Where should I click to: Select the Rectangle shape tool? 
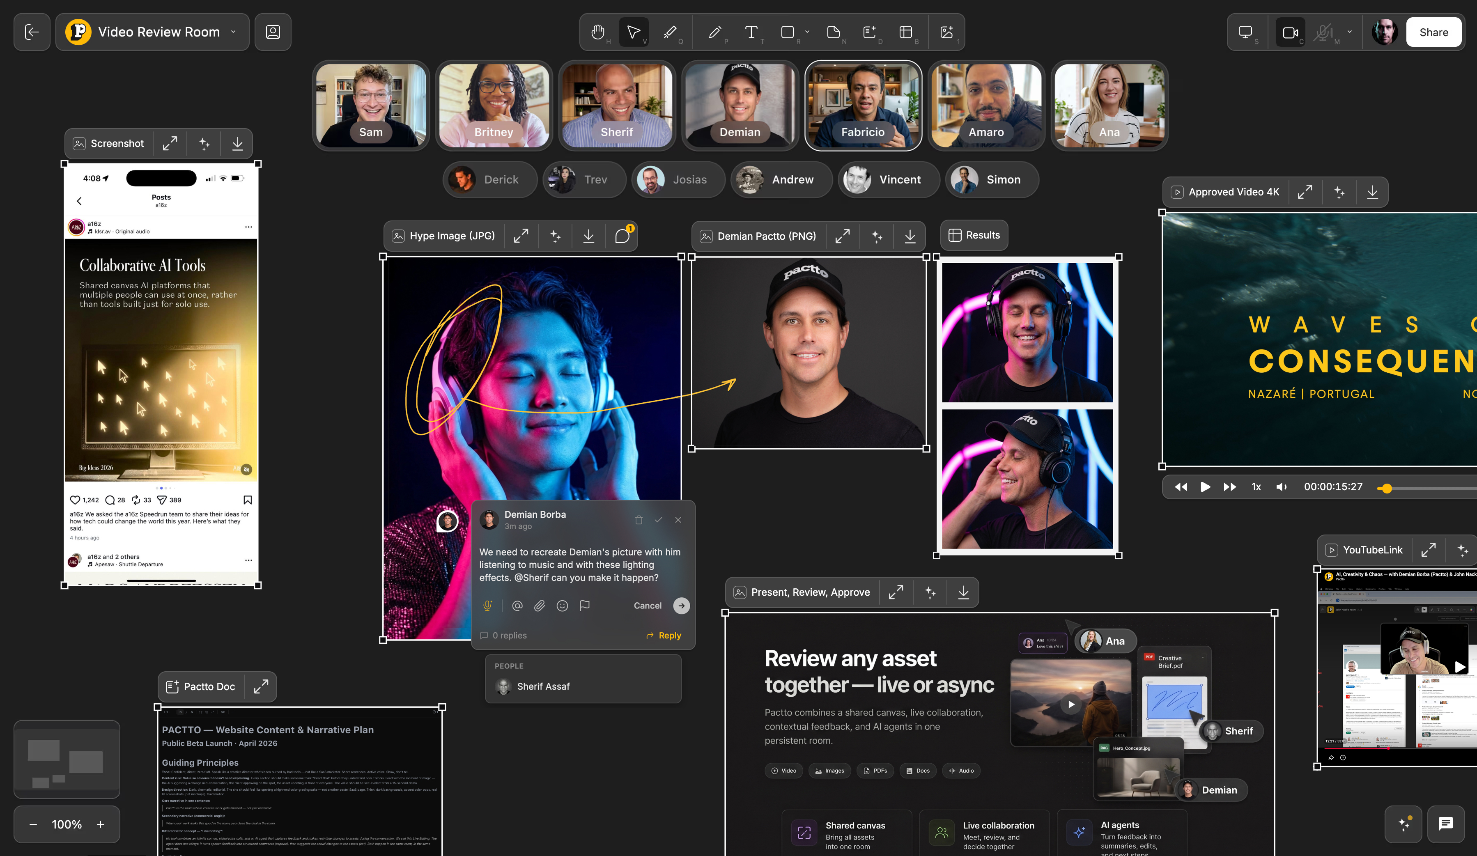click(x=788, y=32)
